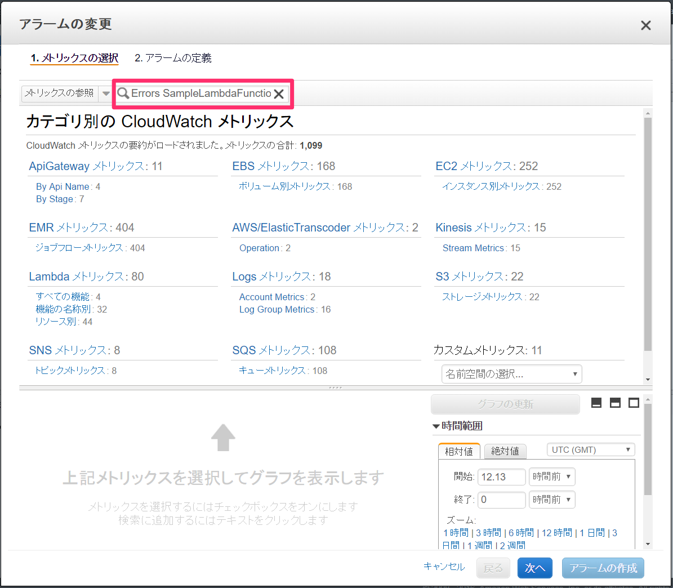Open SQS メトリックス category
The image size is (673, 588).
[271, 350]
